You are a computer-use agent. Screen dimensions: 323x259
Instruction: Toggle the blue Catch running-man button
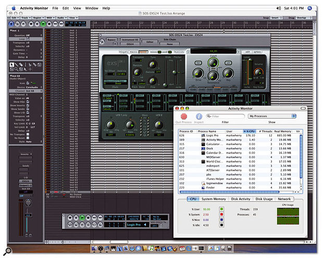(x=11, y=24)
